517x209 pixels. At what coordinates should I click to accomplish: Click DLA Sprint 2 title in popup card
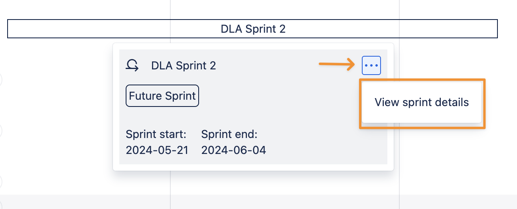click(184, 65)
